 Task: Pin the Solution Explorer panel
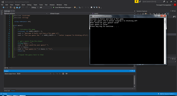(173, 11)
